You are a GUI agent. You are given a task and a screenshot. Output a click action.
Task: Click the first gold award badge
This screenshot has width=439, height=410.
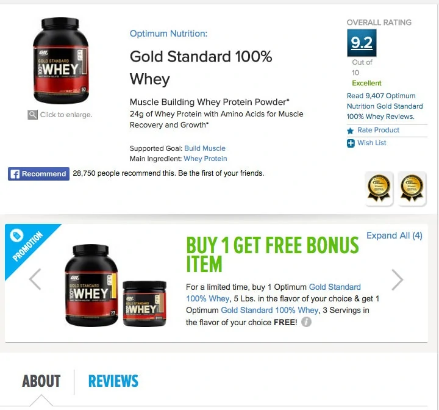point(379,189)
